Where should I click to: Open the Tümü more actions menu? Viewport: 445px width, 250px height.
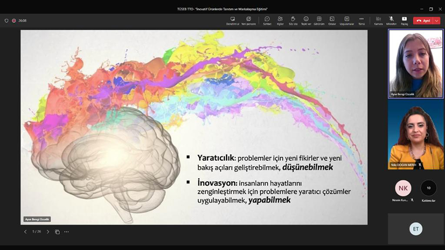pyautogui.click(x=362, y=20)
